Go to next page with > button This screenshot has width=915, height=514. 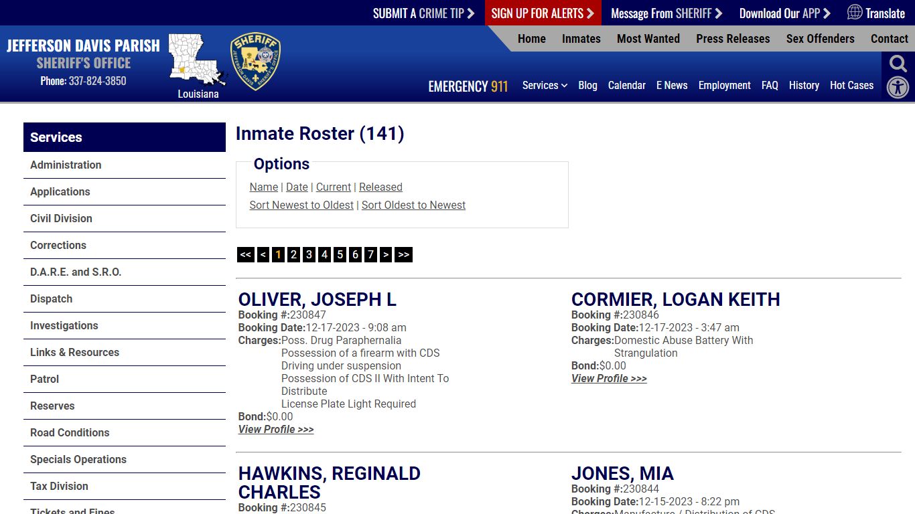coord(386,254)
